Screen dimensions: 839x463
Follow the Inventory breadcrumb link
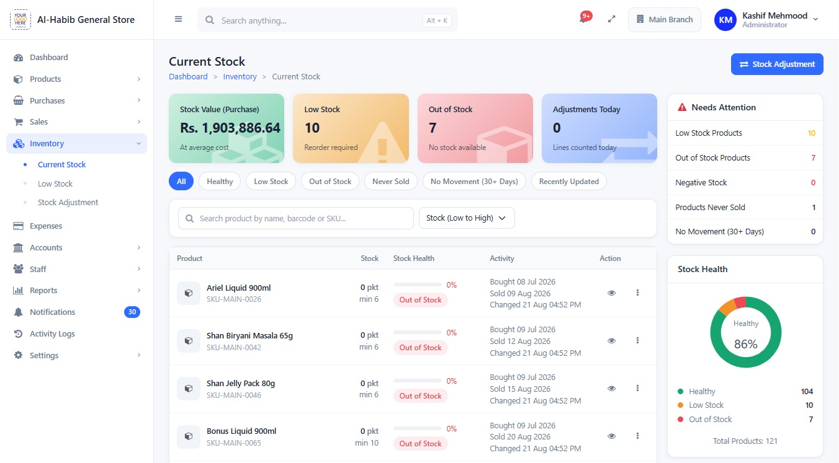pyautogui.click(x=240, y=77)
